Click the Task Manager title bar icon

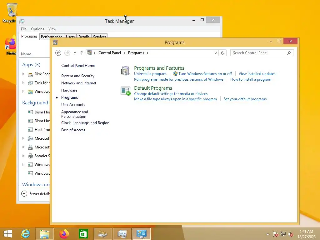[22, 21]
